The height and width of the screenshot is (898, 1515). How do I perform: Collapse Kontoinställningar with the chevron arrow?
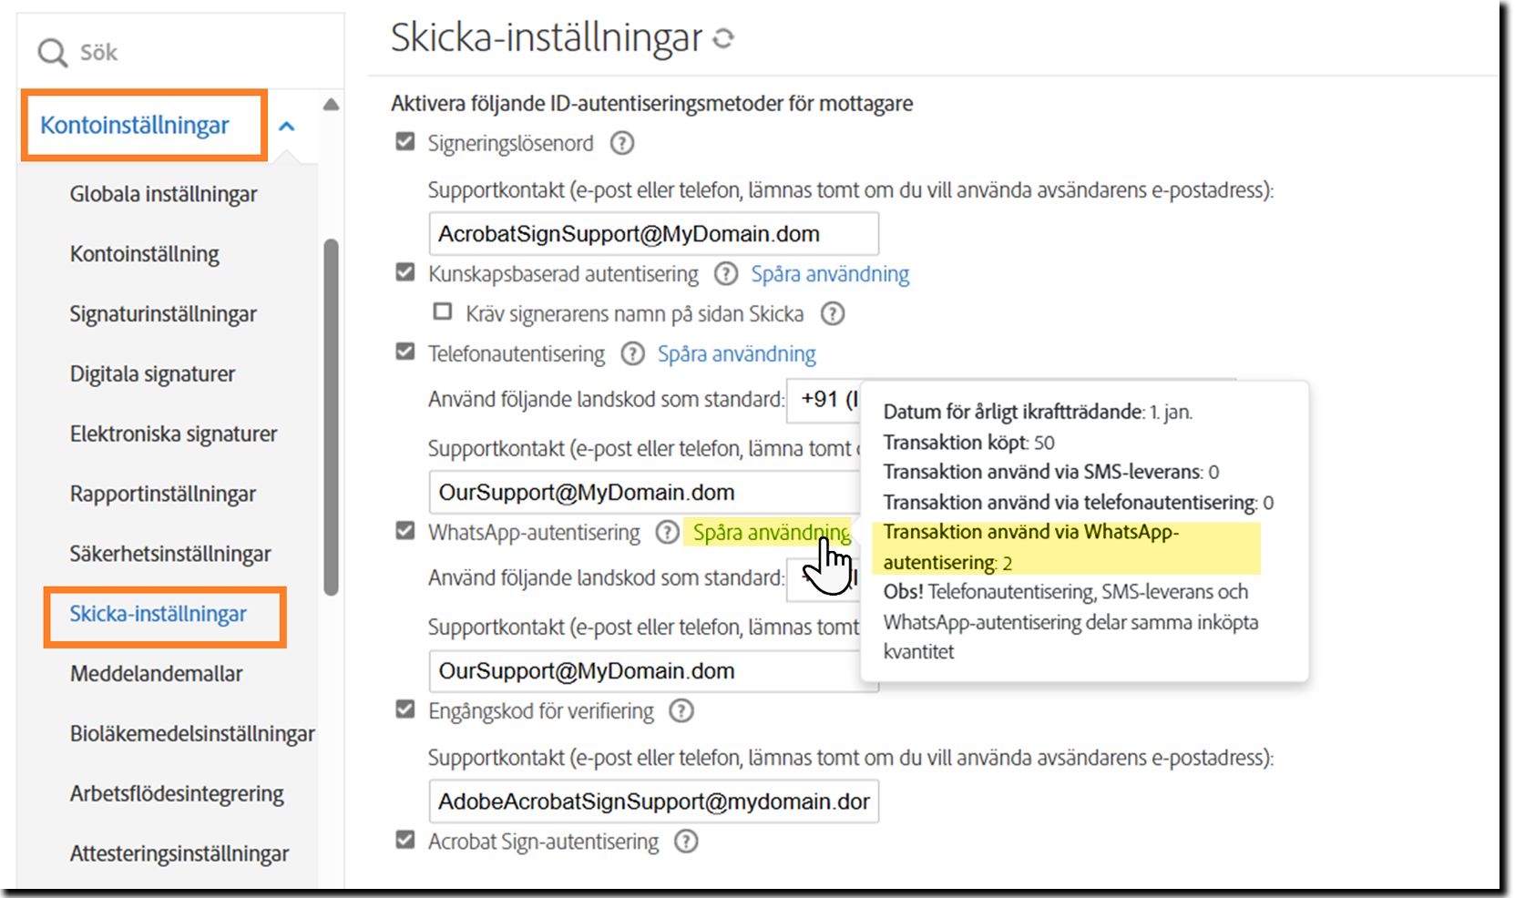pos(287,127)
